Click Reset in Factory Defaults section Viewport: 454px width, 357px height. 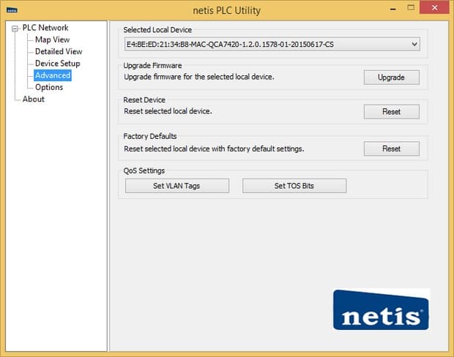392,149
